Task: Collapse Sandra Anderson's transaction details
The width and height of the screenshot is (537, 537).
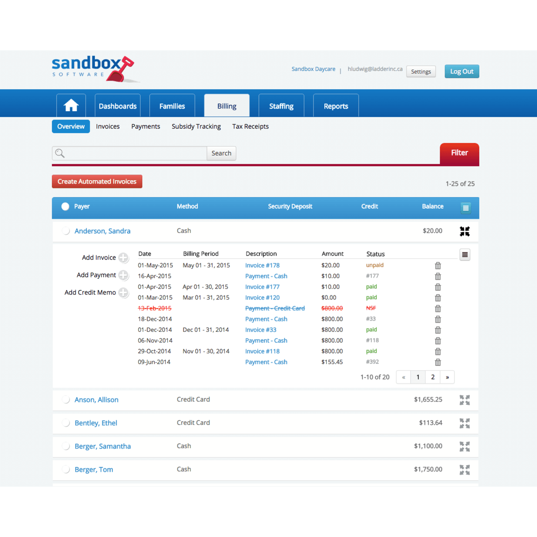Action: tap(464, 231)
